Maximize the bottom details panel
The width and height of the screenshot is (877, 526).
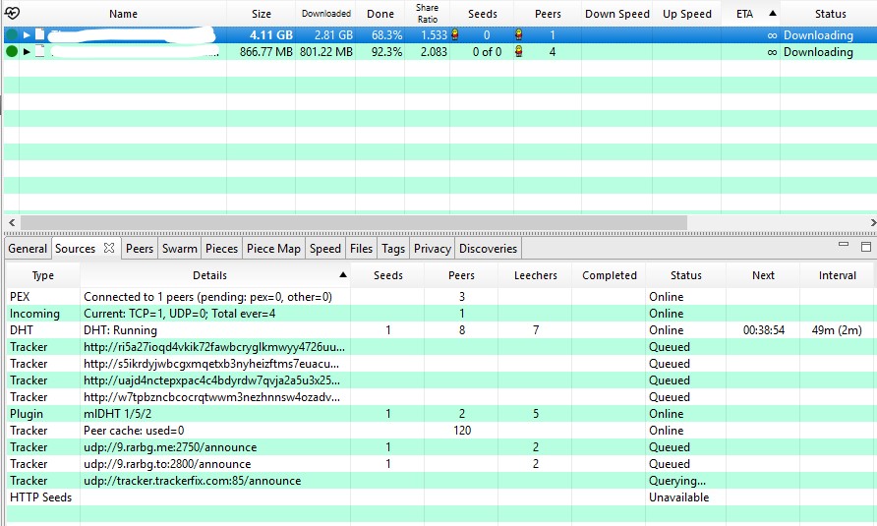[866, 247]
